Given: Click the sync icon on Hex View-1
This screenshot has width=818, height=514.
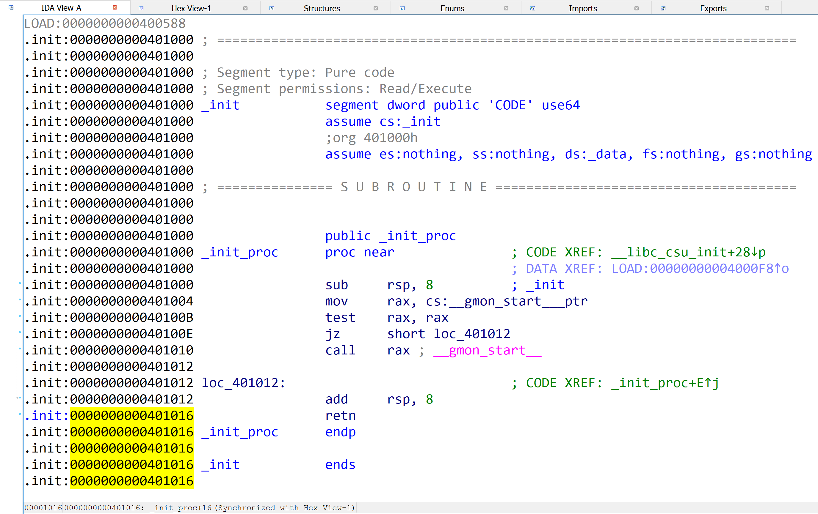Looking at the screenshot, I should (x=141, y=7).
